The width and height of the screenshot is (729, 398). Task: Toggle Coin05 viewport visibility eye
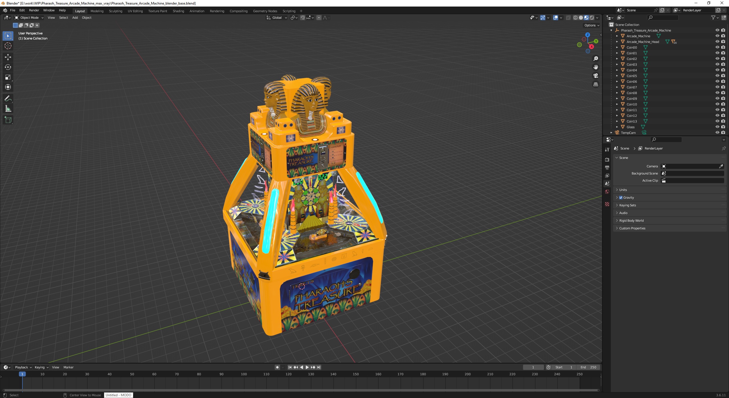717,76
